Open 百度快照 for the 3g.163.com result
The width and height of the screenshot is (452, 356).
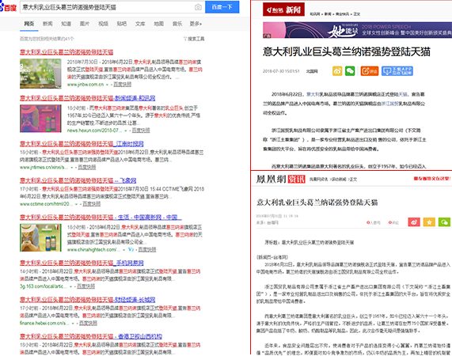(85, 286)
